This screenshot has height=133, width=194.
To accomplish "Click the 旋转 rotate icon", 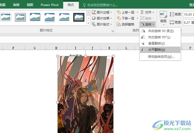I will [143, 24].
